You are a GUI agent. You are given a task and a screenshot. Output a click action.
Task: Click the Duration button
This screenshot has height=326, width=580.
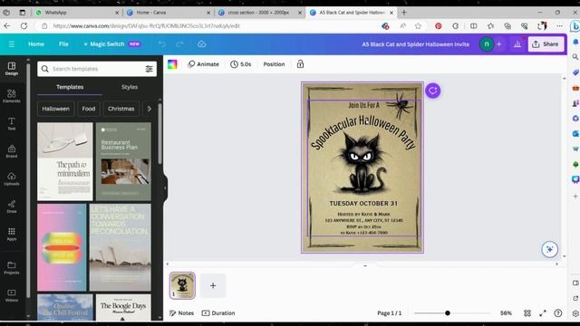pos(218,313)
